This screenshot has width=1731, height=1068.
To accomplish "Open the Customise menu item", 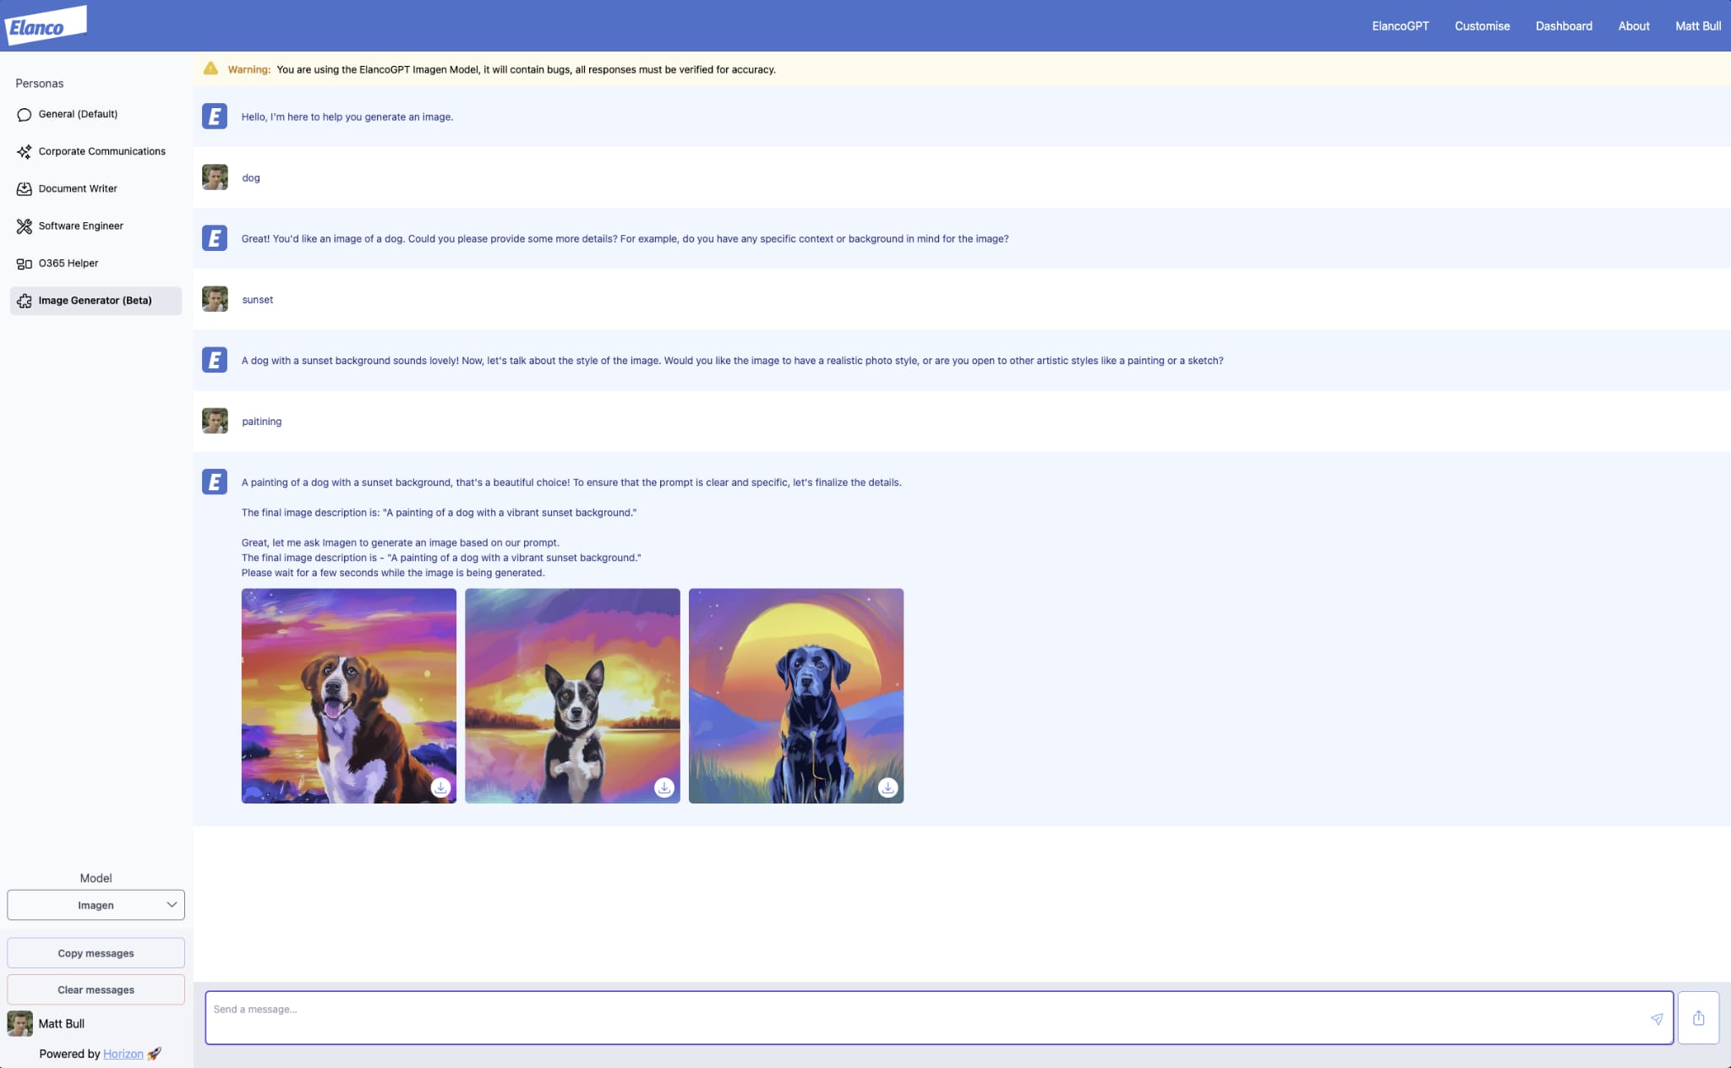I will point(1482,26).
